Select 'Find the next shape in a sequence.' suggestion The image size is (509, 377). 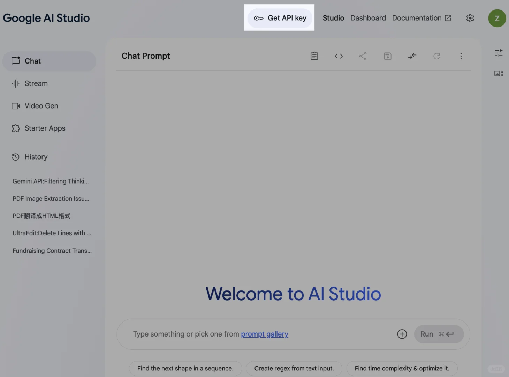tap(185, 368)
